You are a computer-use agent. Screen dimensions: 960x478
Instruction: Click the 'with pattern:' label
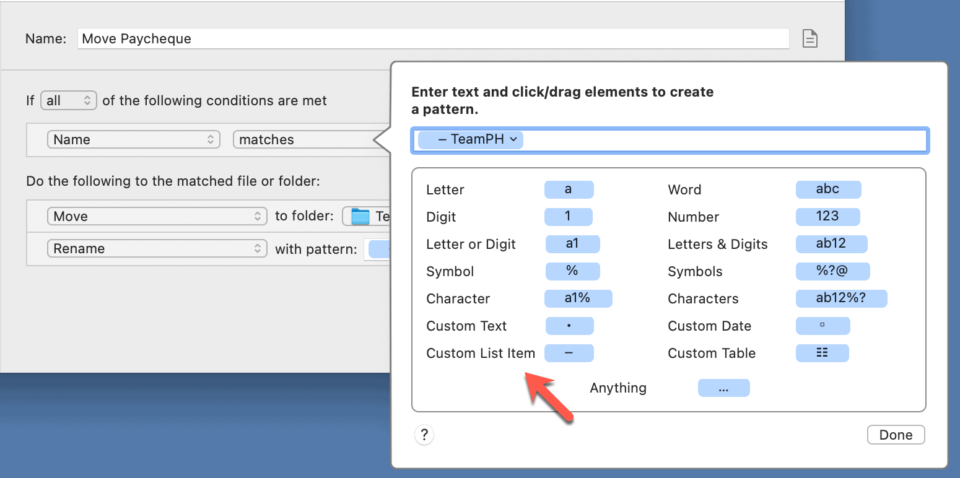[x=316, y=249]
